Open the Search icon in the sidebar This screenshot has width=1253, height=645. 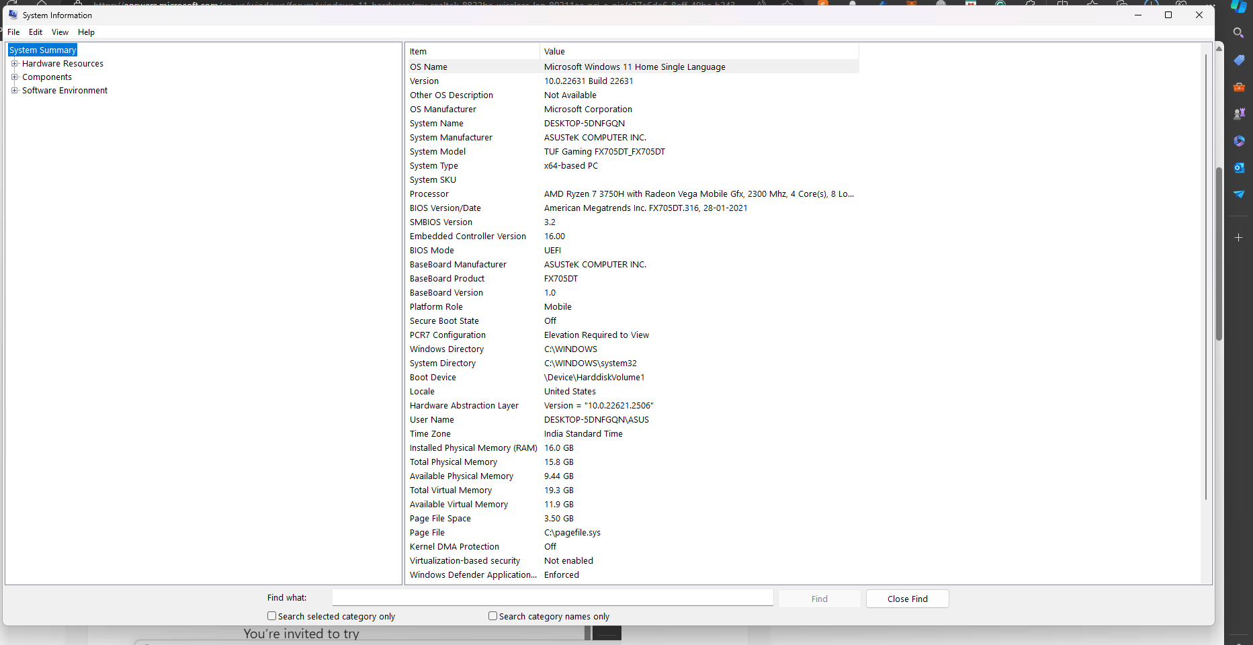(1240, 32)
